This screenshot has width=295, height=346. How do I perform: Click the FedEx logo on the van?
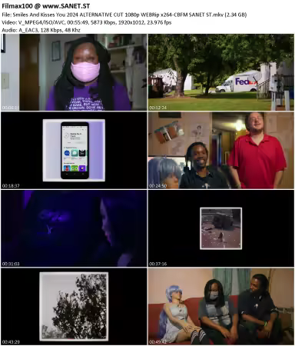tap(245, 82)
